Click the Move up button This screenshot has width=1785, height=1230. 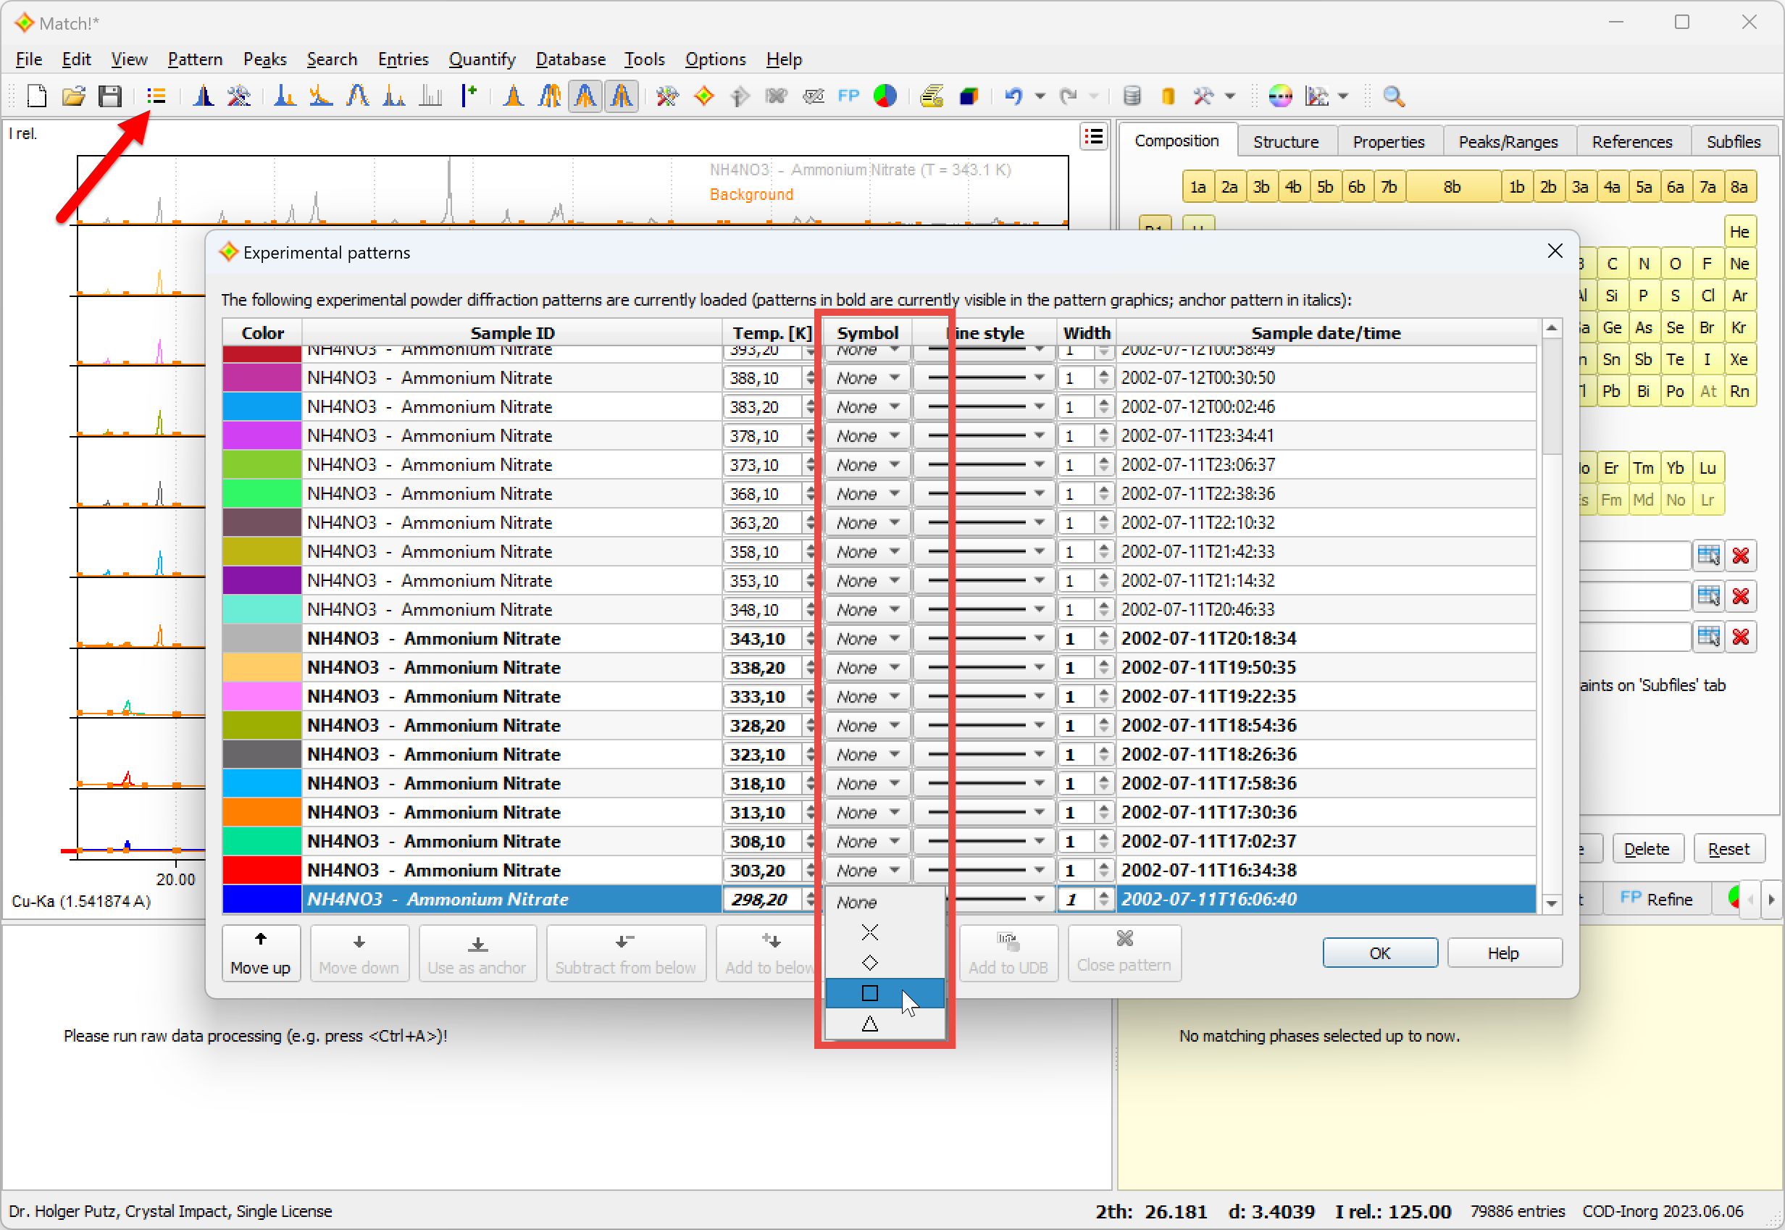coord(261,954)
